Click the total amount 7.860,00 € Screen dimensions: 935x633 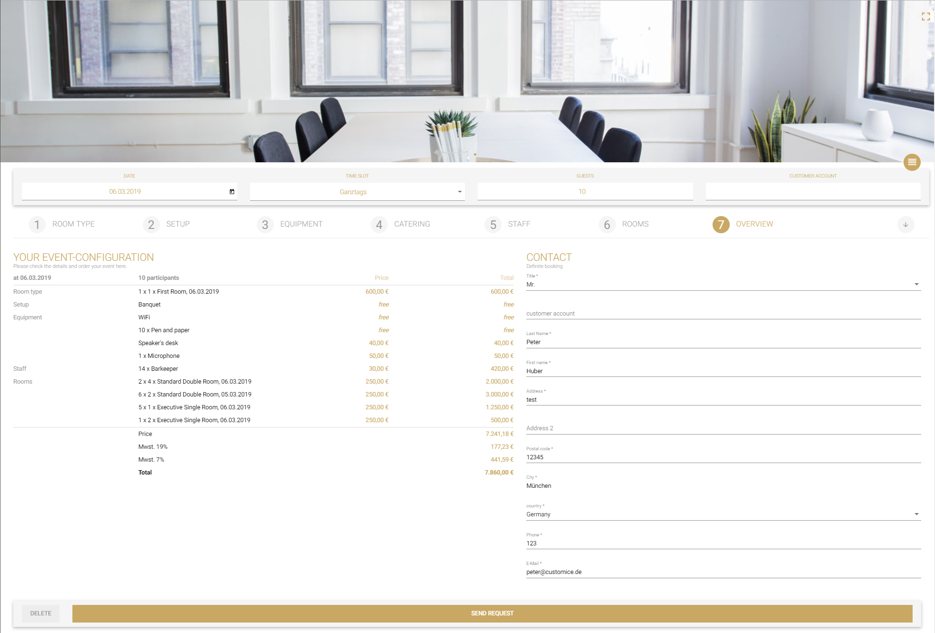pyautogui.click(x=499, y=473)
